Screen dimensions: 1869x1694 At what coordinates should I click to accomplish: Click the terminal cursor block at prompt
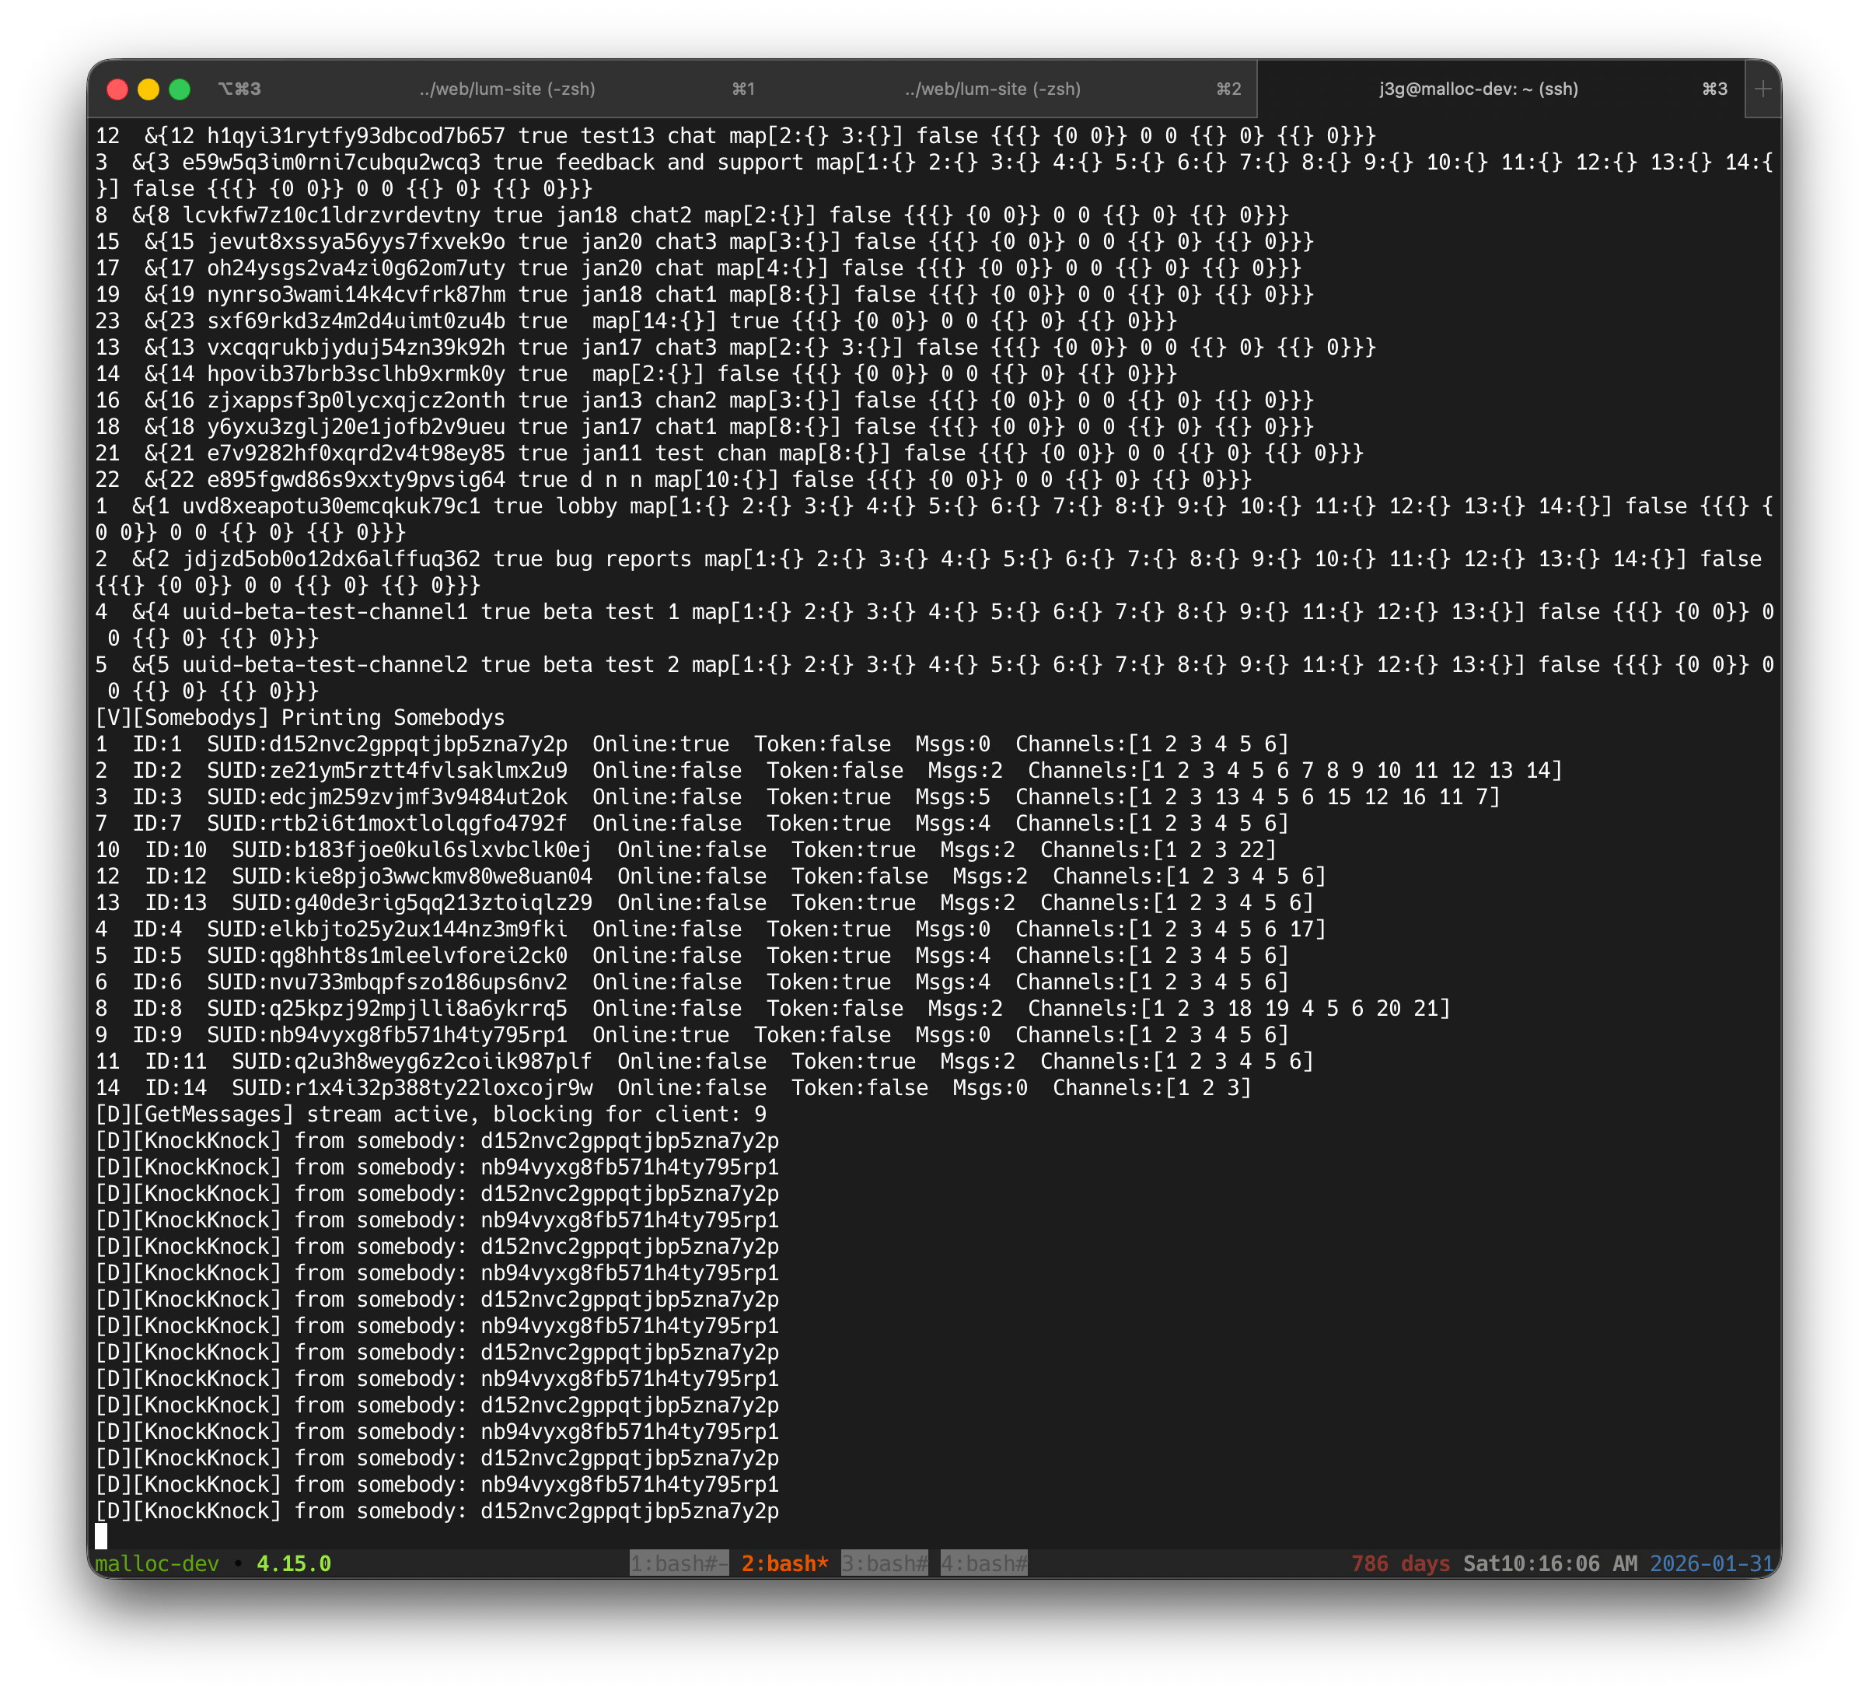pos(101,1536)
